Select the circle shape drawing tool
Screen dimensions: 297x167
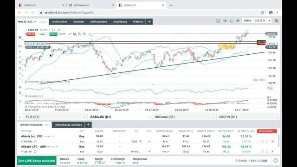tap(20, 62)
